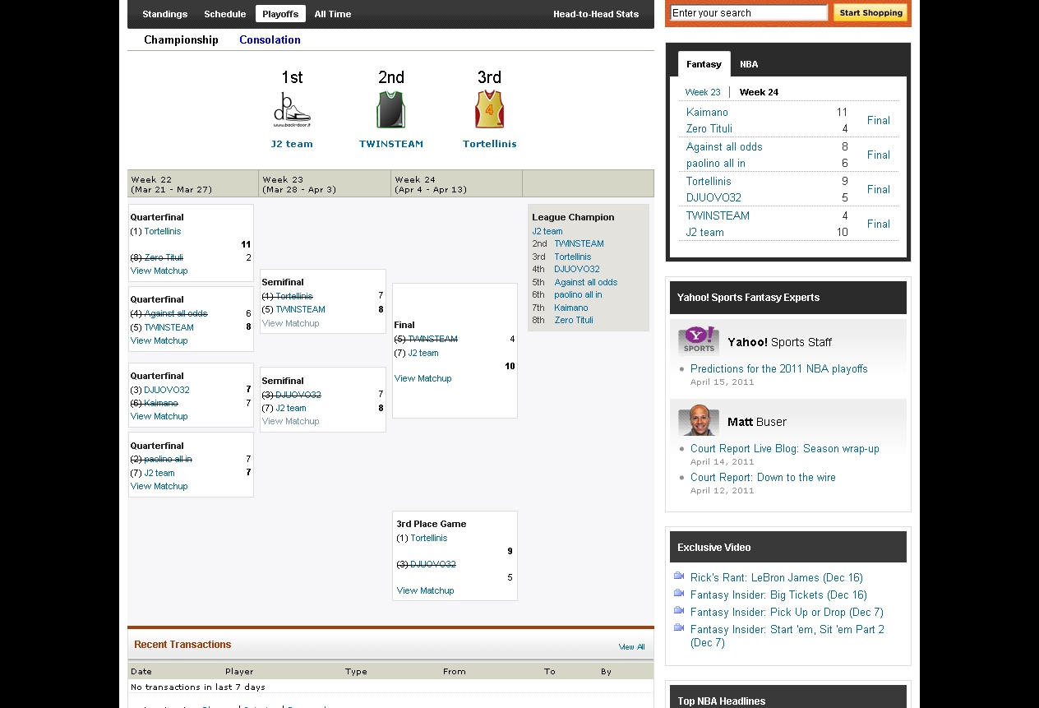Click video icon beside Pick Up or Drop
This screenshot has height=708, width=1039.
pyautogui.click(x=679, y=611)
